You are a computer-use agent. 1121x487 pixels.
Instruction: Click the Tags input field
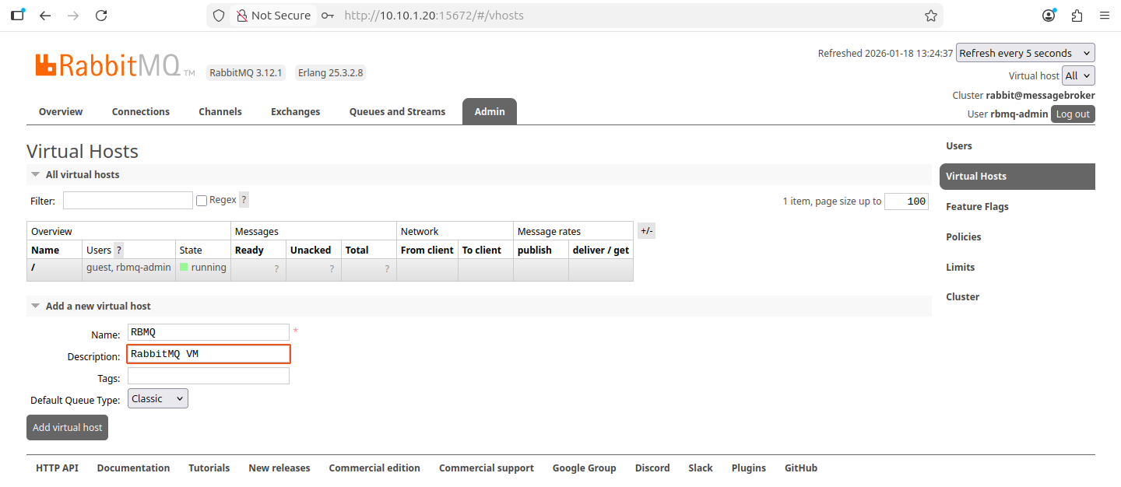[x=208, y=377]
